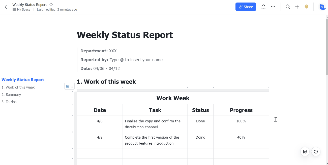
Task: Star the Weekly Status Report document
Action: click(x=51, y=5)
